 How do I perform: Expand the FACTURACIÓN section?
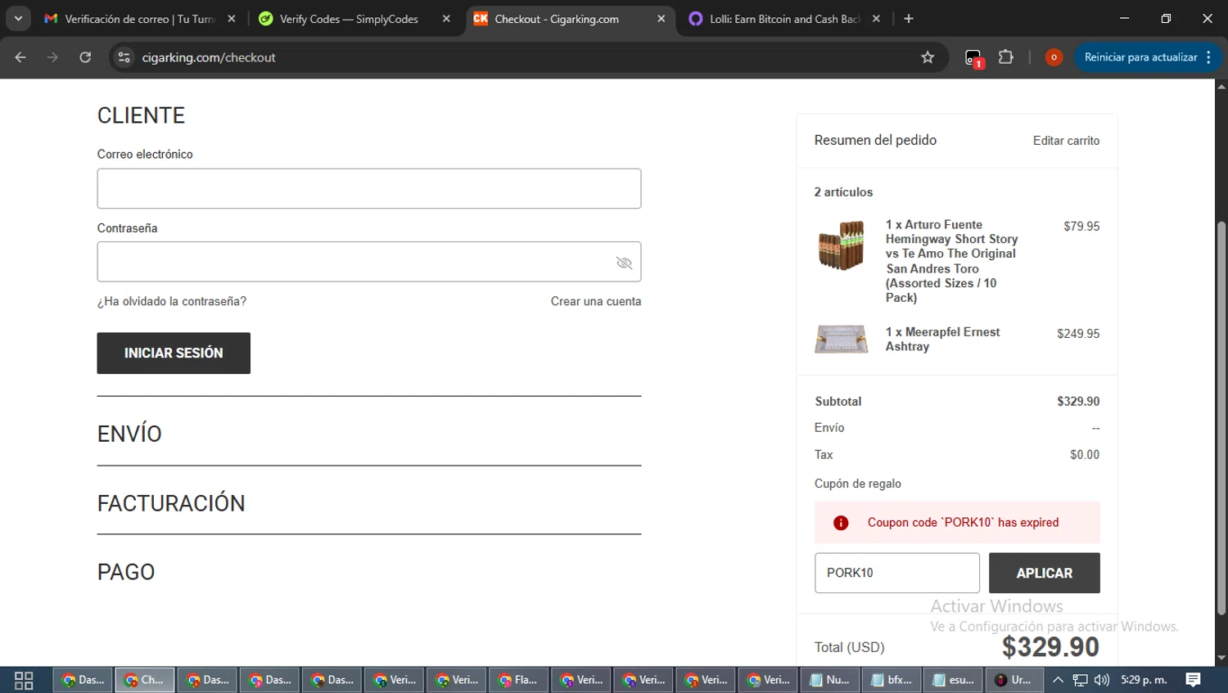[x=171, y=503]
